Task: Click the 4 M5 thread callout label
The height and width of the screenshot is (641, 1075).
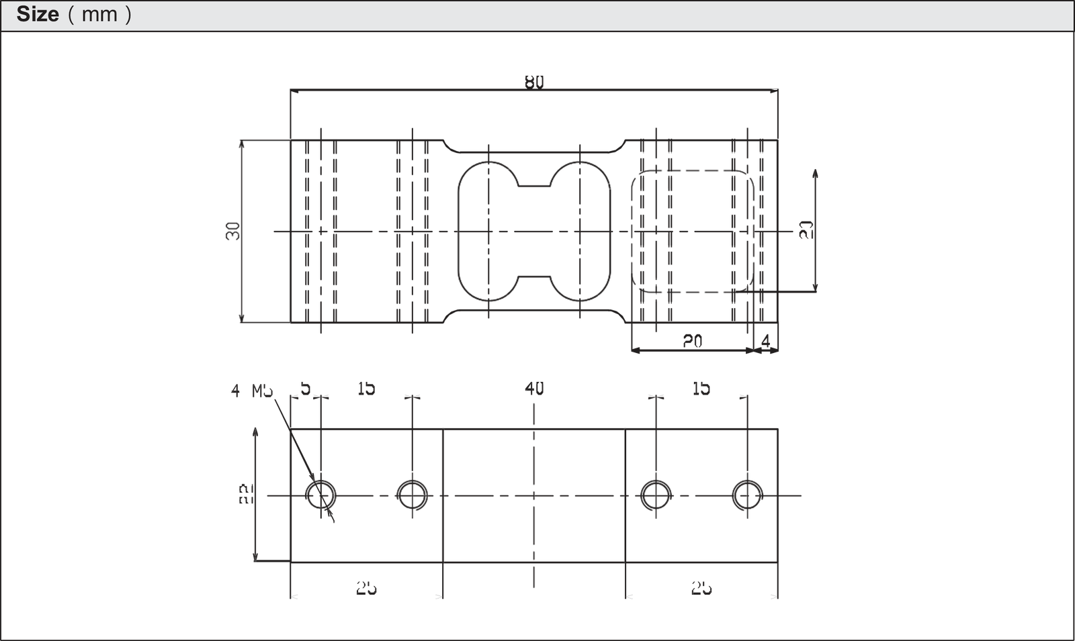Action: (252, 391)
